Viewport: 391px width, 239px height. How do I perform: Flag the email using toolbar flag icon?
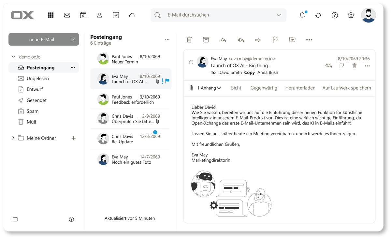(x=275, y=40)
